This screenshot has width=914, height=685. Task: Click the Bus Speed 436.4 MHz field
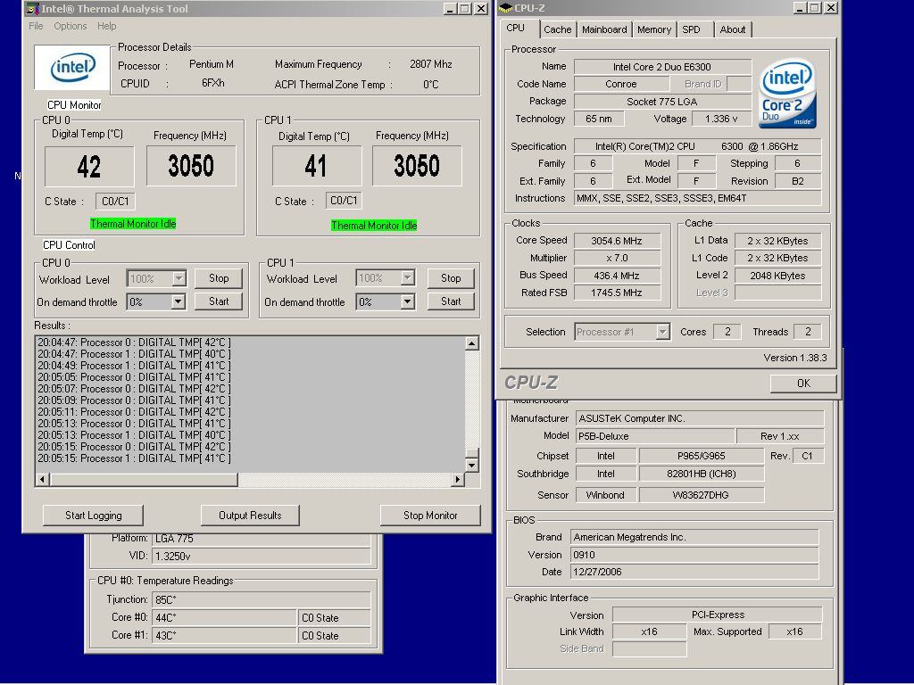pos(617,276)
